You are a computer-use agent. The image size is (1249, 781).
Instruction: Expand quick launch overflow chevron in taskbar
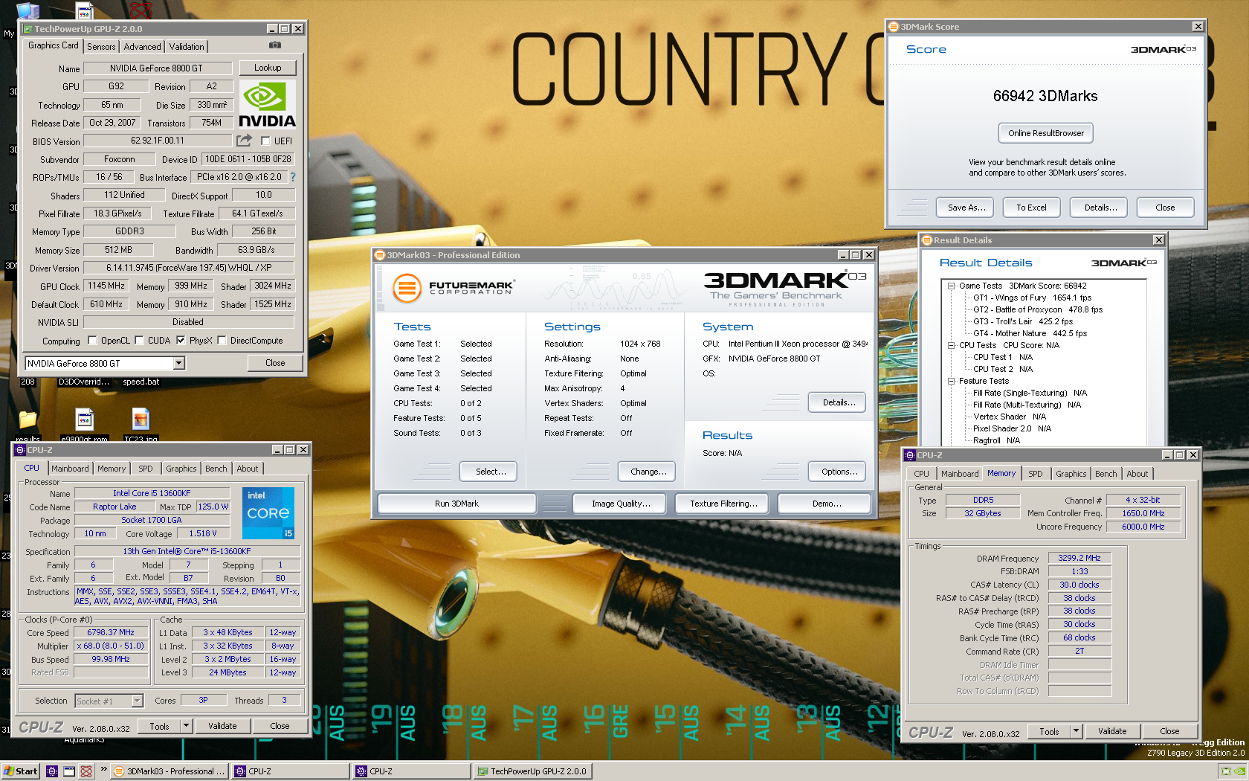click(103, 770)
